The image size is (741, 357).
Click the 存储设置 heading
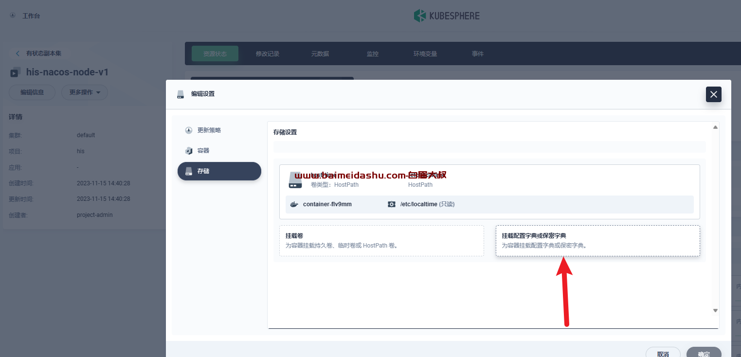285,132
